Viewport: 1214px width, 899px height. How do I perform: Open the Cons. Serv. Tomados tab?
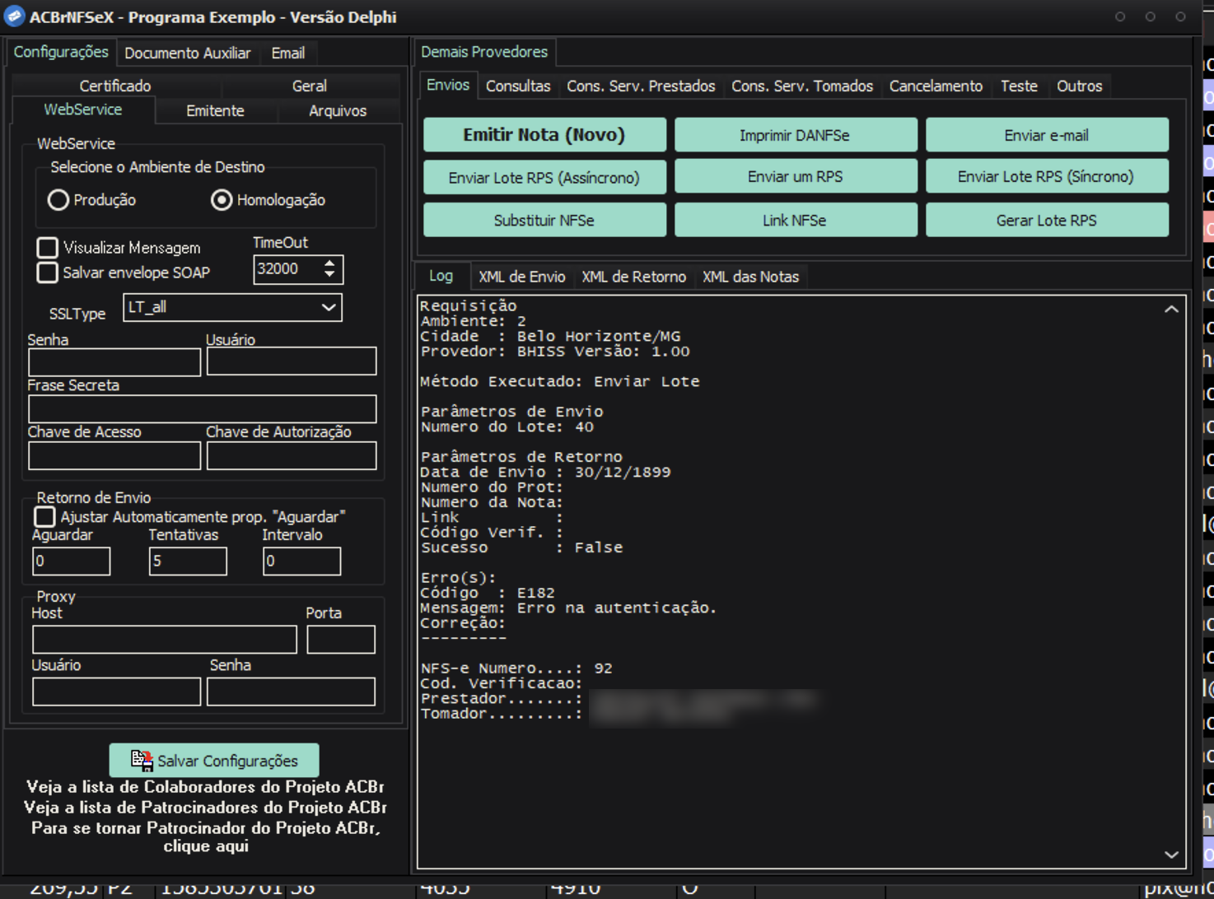point(802,86)
